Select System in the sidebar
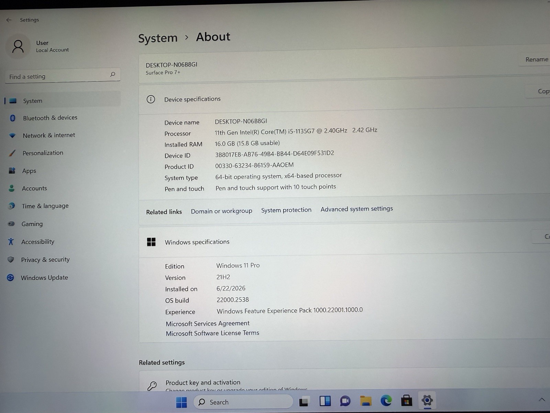550x413 pixels. (63, 100)
